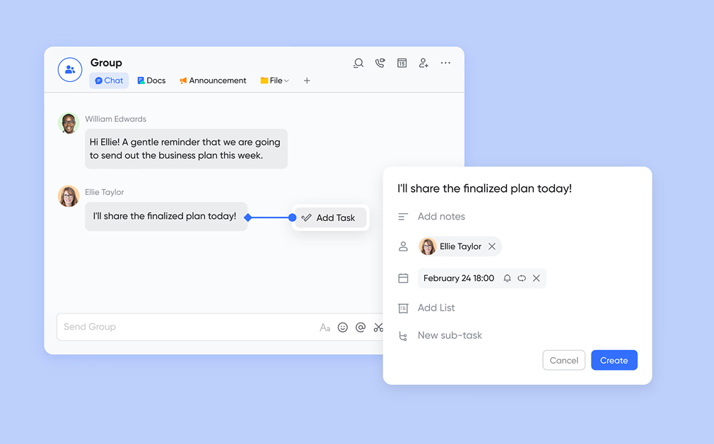Toggle the reminder bell on due date
714x444 pixels.
507,279
